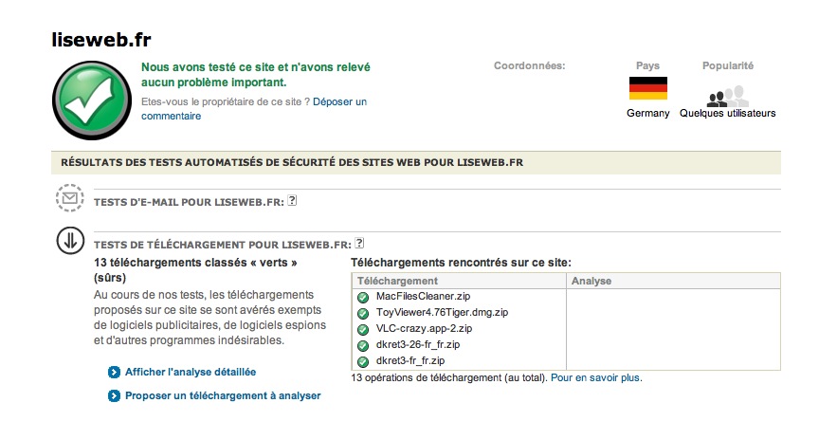
Task: Click arrow icon beside Afficher l'analyse détaillée
Action: click(114, 373)
